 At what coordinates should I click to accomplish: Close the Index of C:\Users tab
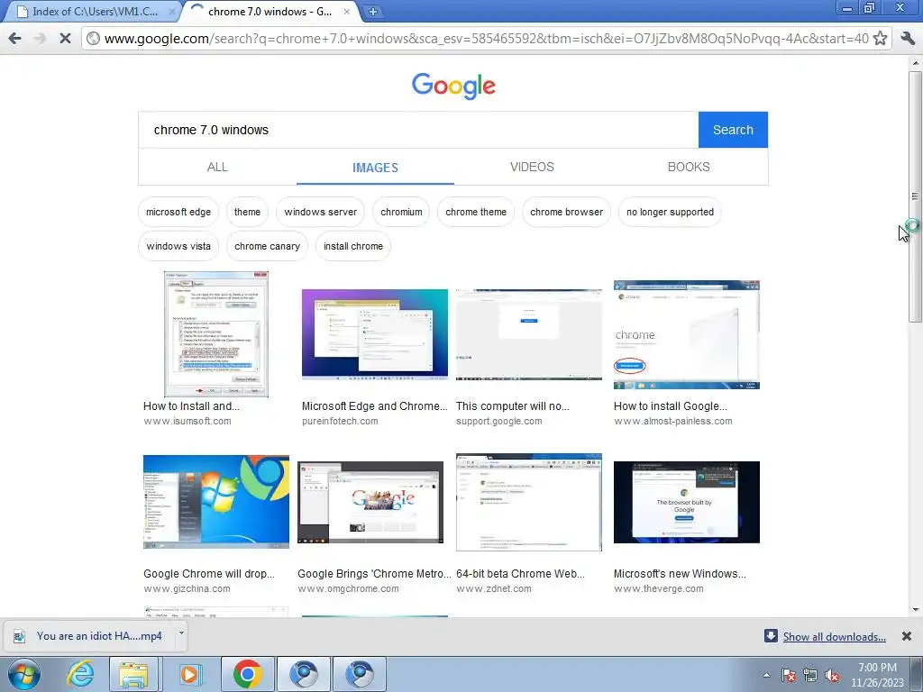click(172, 11)
